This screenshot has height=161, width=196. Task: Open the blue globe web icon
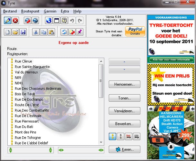[x=49, y=21]
